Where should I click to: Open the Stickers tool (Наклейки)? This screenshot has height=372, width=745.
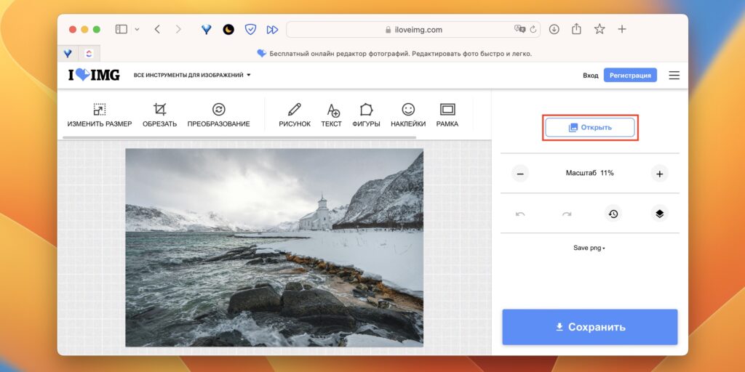(x=408, y=116)
